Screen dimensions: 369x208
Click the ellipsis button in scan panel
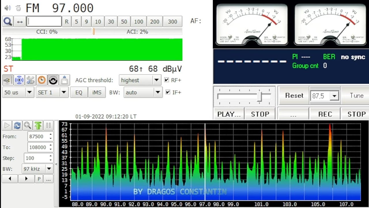click(x=48, y=179)
